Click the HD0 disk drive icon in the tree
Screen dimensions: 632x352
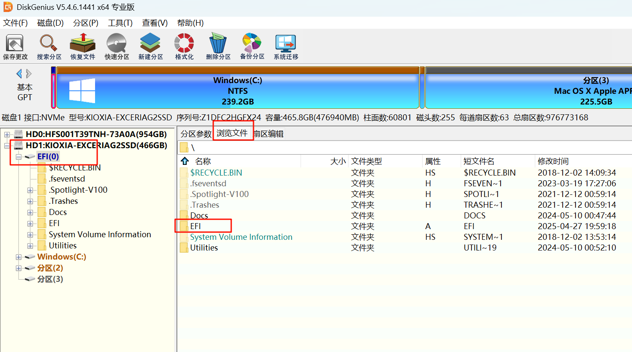18,134
